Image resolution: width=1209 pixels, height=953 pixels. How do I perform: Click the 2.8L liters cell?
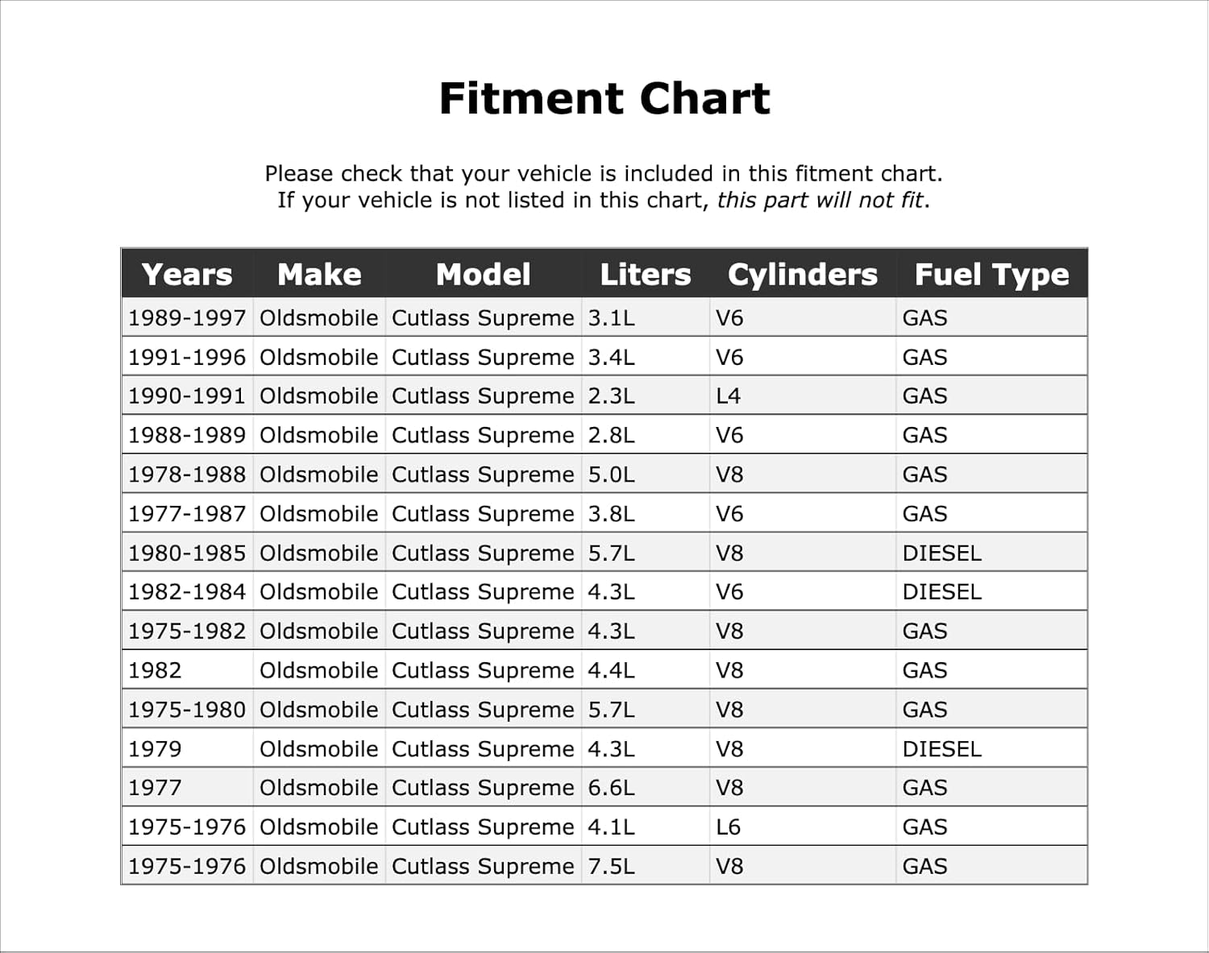611,436
